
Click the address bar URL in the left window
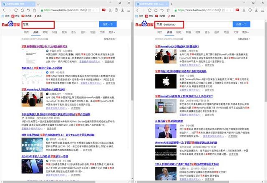point(64,10)
